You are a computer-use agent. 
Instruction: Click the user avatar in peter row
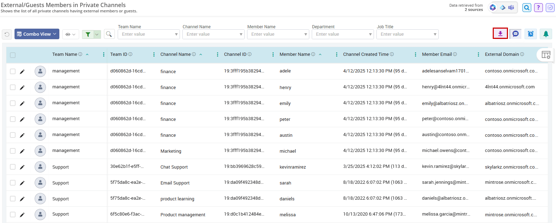coord(40,119)
